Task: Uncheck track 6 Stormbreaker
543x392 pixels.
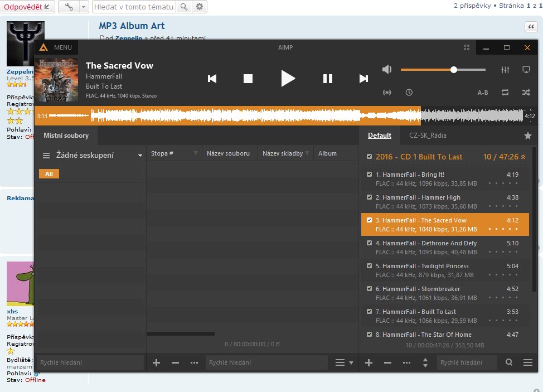Action: coord(369,289)
